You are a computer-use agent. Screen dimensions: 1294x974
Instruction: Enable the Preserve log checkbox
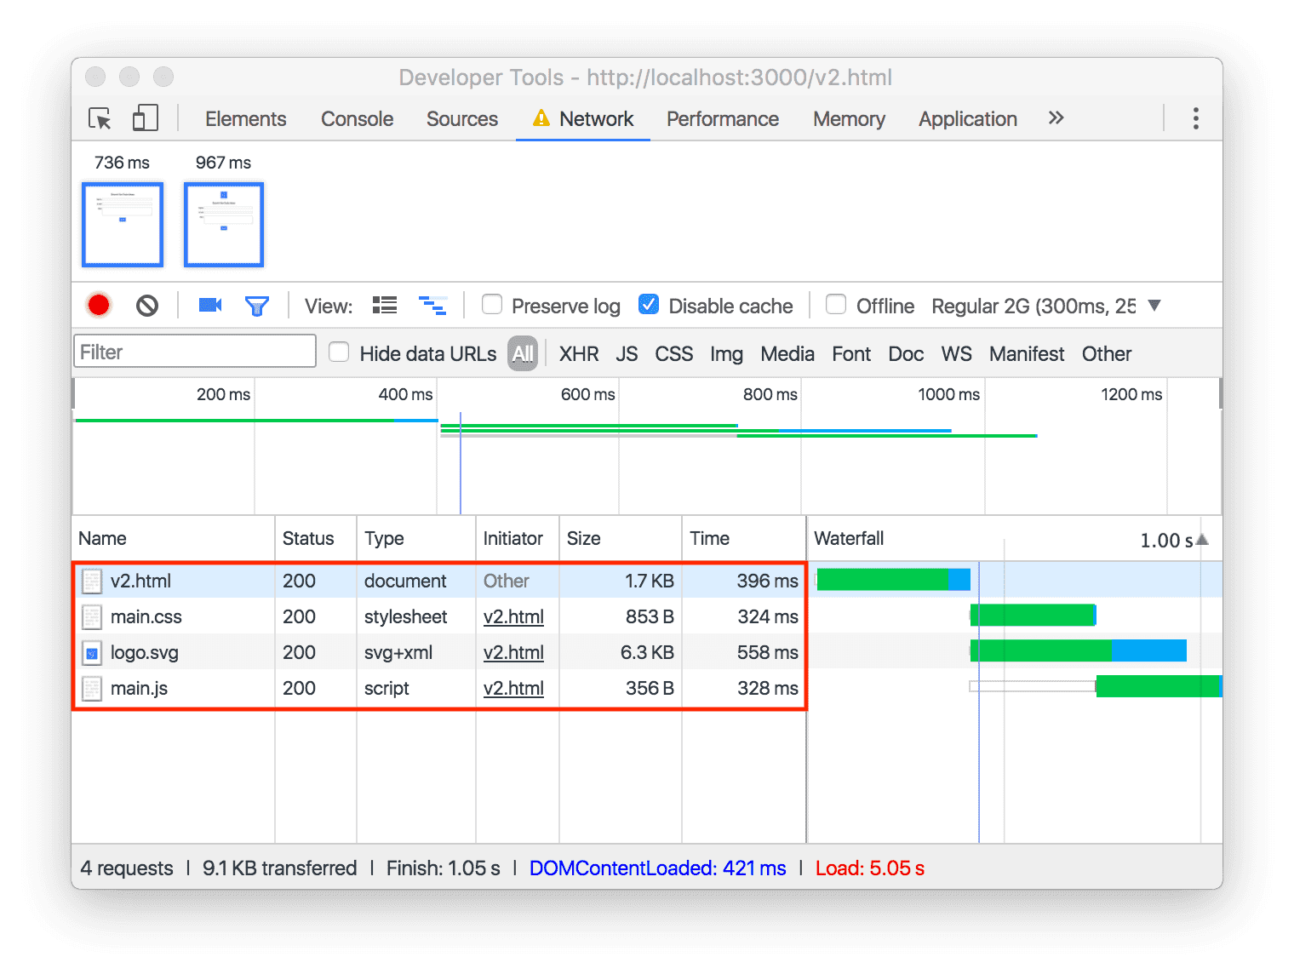pos(491,305)
